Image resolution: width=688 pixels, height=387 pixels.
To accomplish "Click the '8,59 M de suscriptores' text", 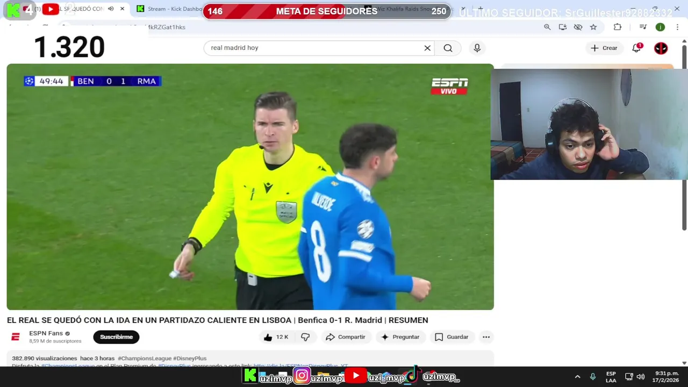I will 55,341.
